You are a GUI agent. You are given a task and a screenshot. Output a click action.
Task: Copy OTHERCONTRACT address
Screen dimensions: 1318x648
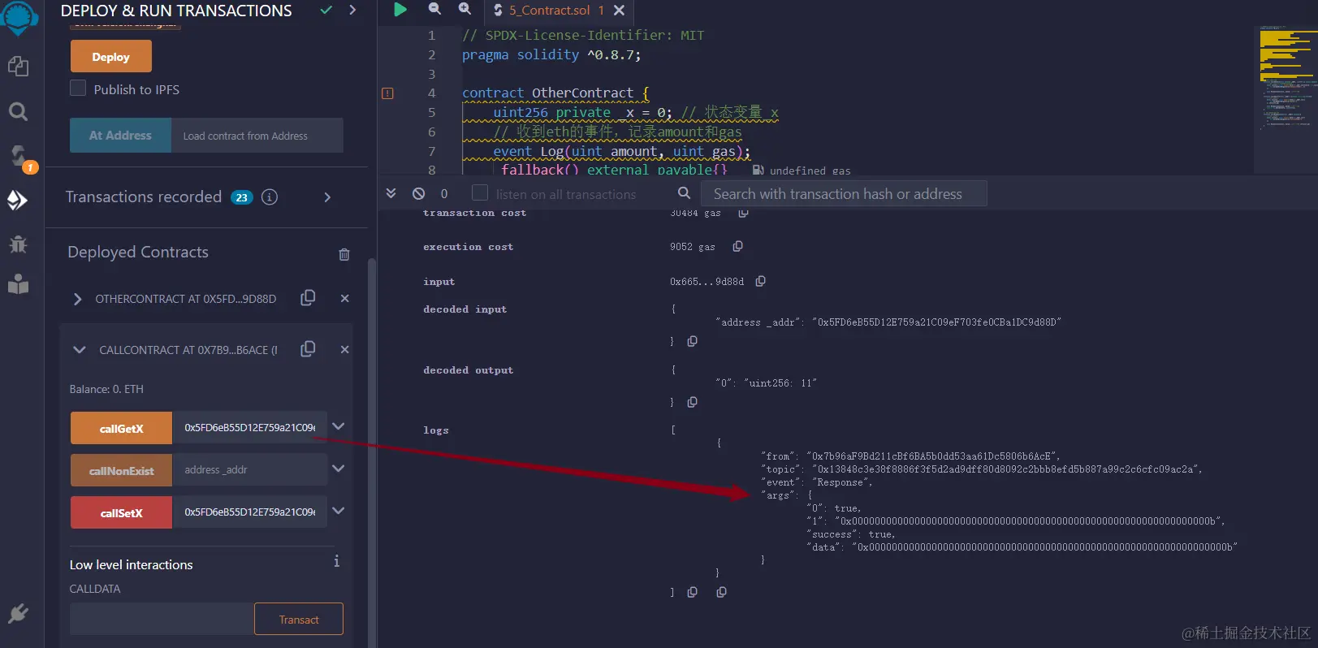point(308,298)
